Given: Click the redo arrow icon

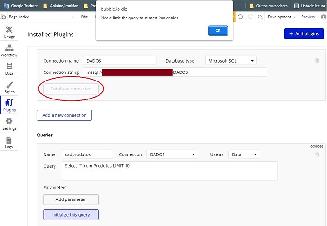Looking at the screenshot, I should 250,17.
